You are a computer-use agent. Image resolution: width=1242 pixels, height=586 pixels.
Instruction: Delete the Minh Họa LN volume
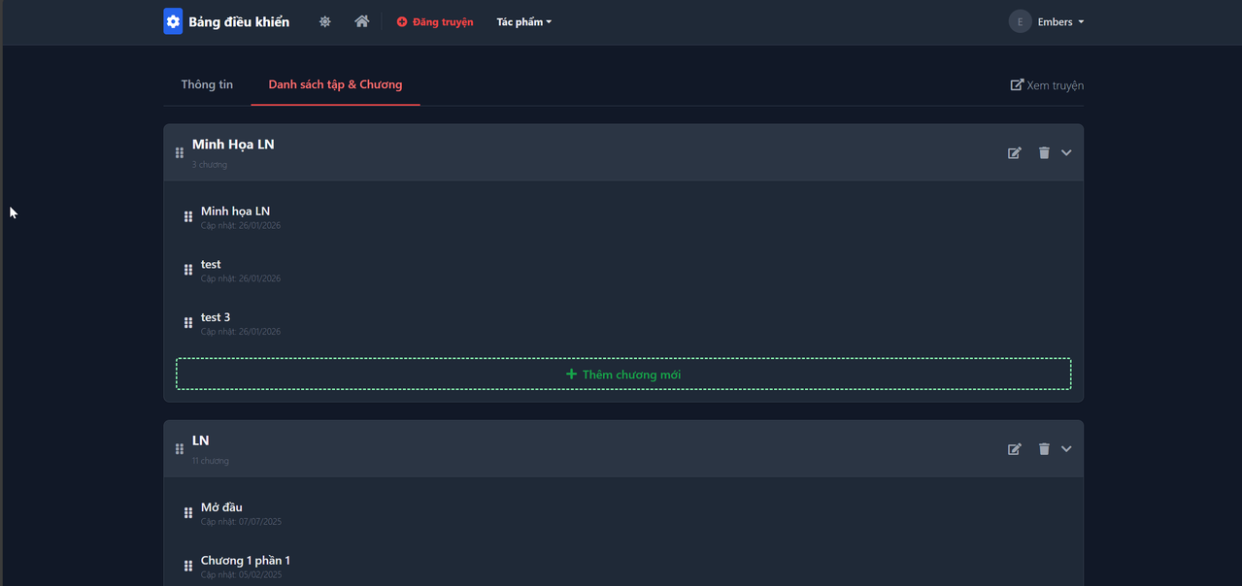click(x=1044, y=152)
